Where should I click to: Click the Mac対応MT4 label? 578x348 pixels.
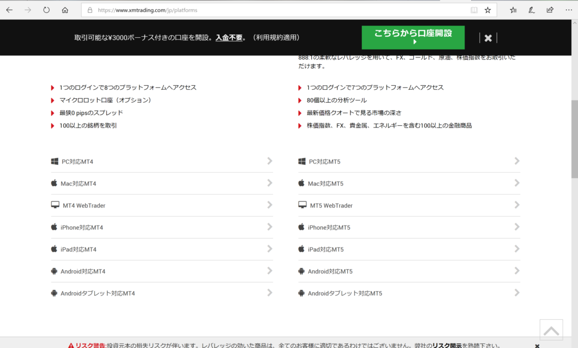pos(78,184)
